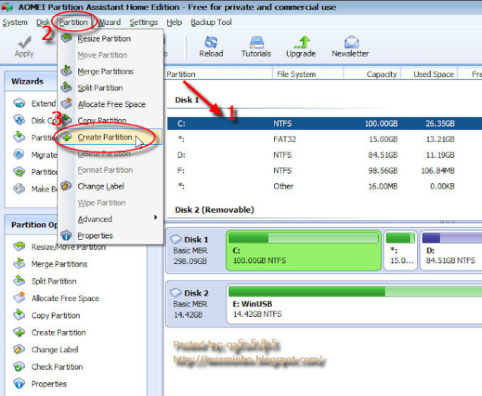
Task: Select D: 84.51GB block in disk map
Action: click(x=451, y=250)
